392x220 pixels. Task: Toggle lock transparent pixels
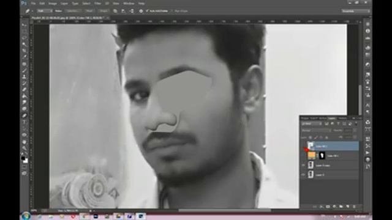(310, 137)
